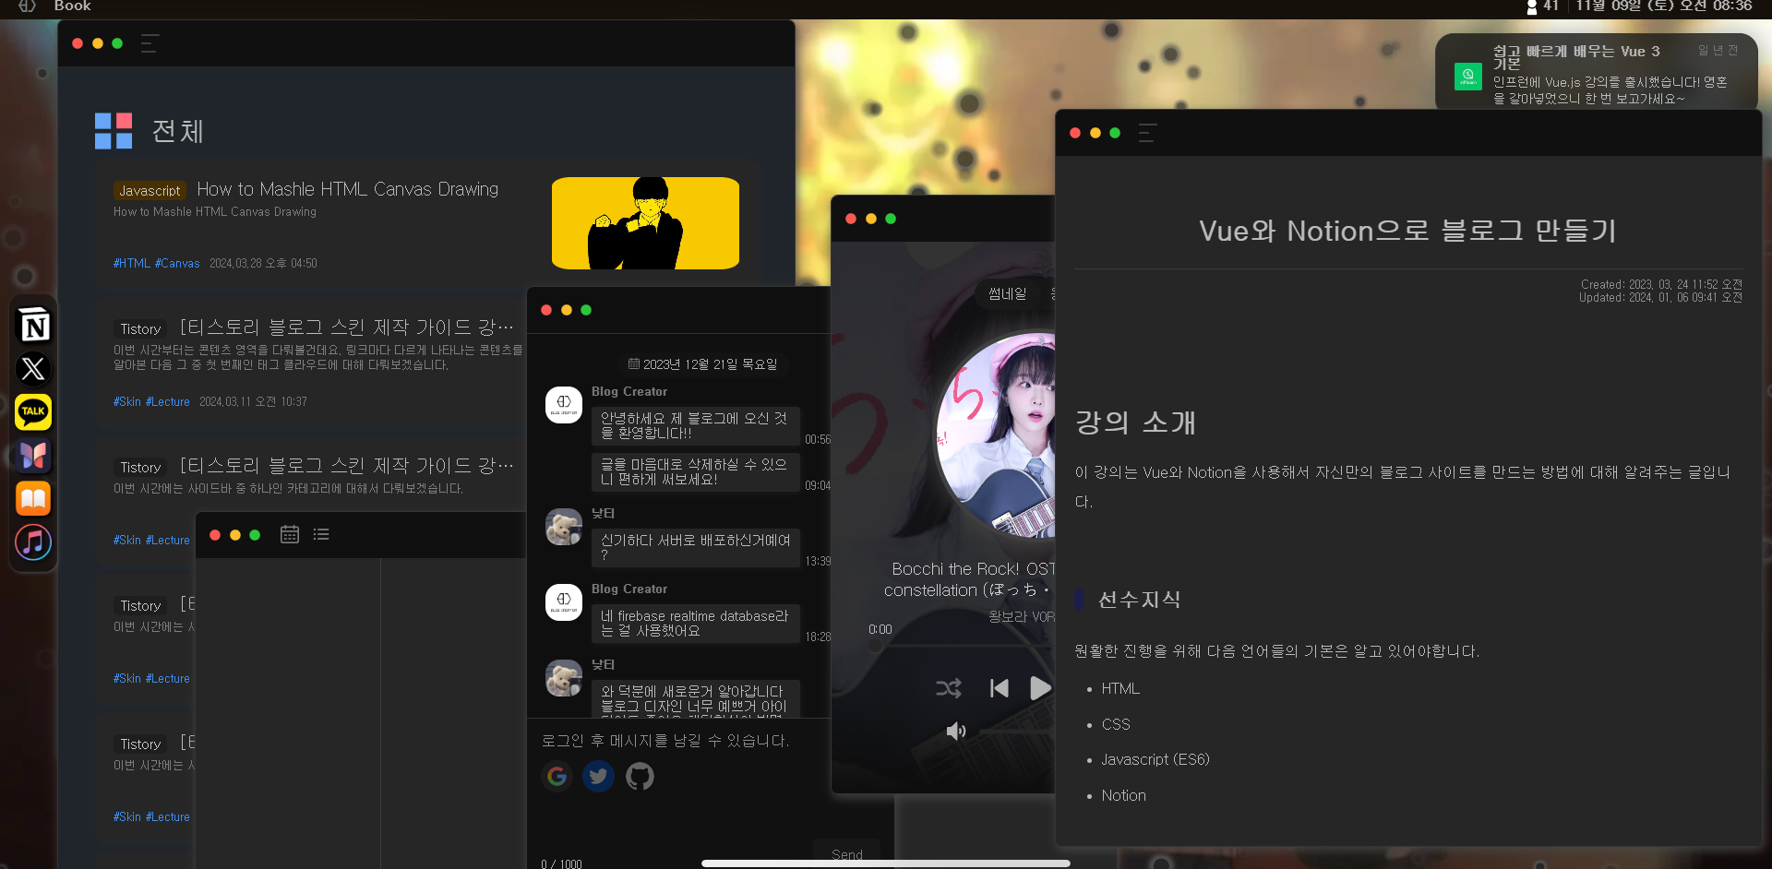Open the Tistory post about 사이드바 카테고리
This screenshot has height=869, width=1772.
(347, 466)
